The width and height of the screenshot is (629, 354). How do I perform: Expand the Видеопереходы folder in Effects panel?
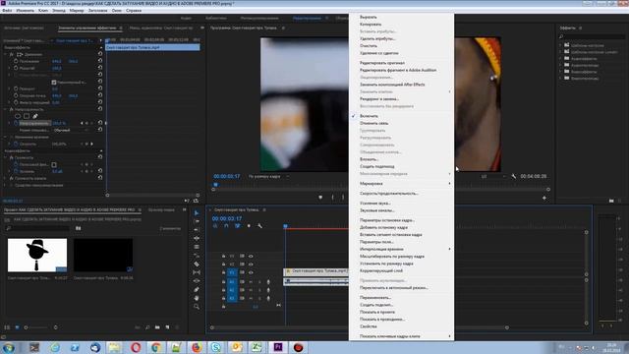point(561,78)
